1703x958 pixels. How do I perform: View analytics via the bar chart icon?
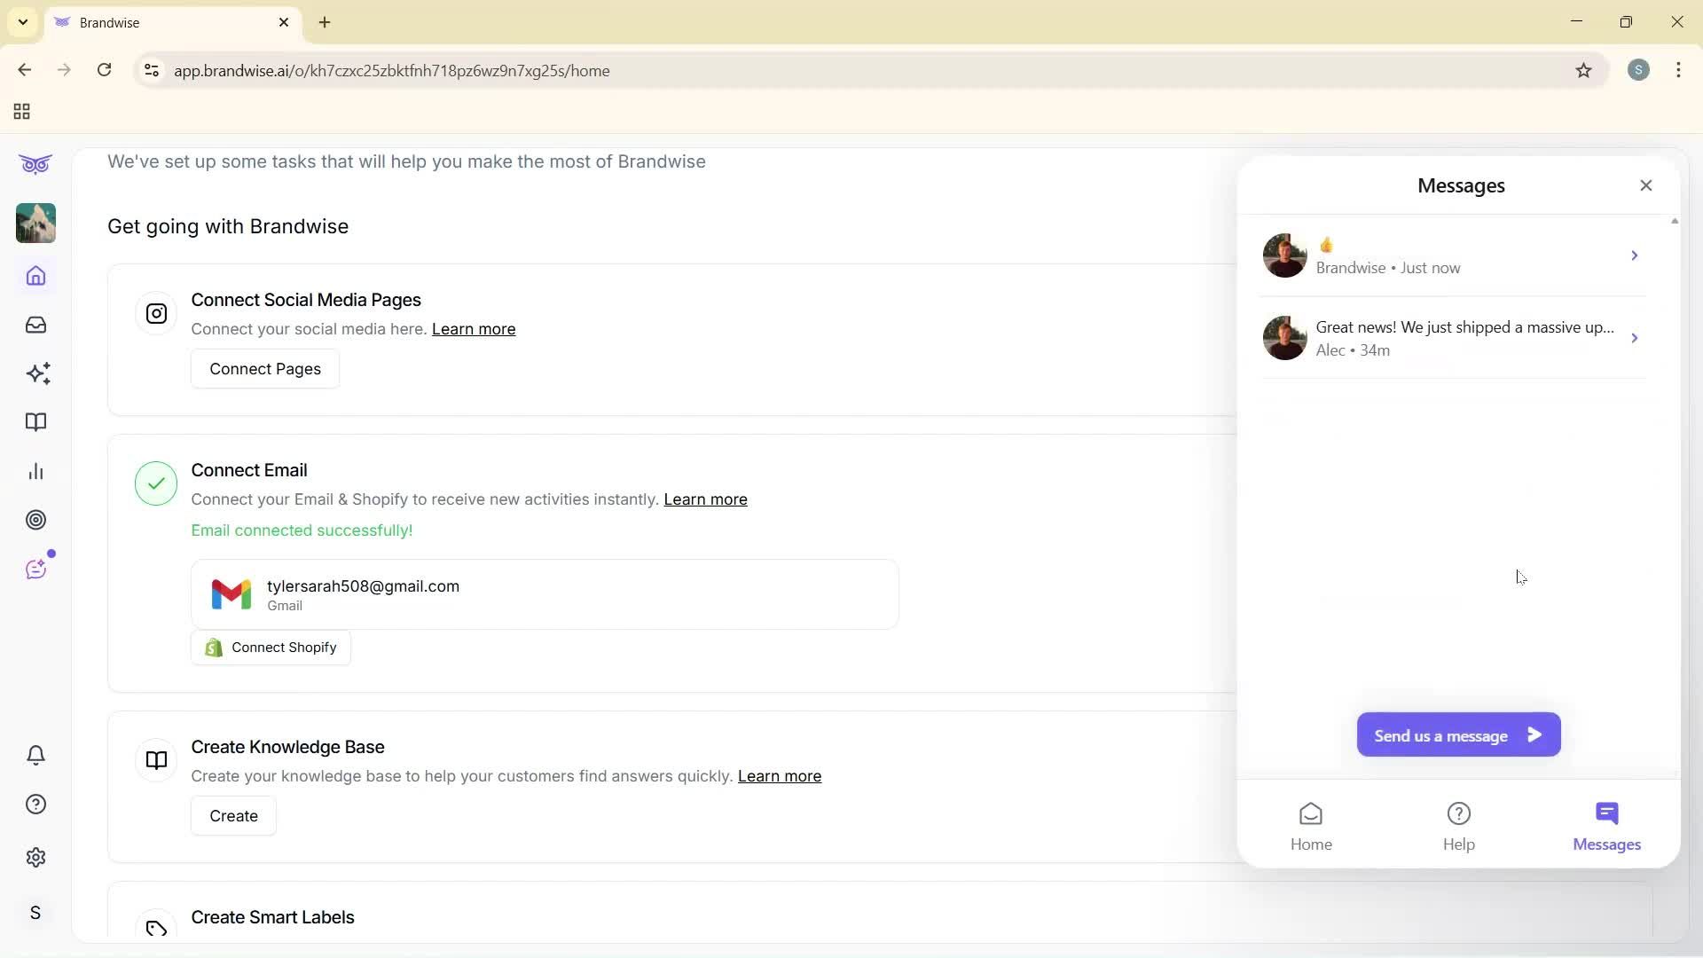coord(35,471)
